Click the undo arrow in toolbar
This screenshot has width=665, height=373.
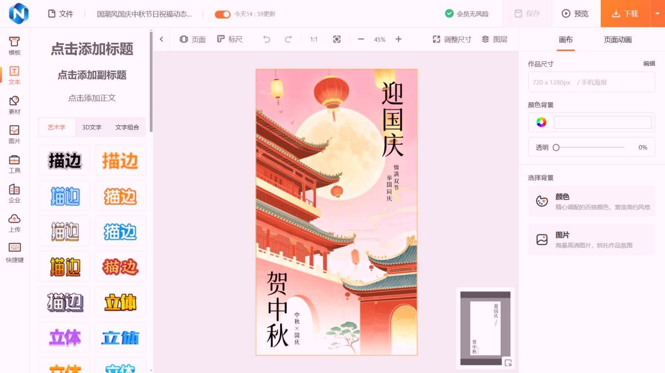[266, 40]
